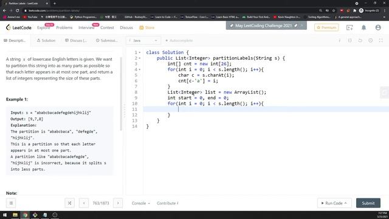Click the text 'List<Integer> list = new ArrayList();'
Viewport: 389px width, 219px height.
coord(216,92)
